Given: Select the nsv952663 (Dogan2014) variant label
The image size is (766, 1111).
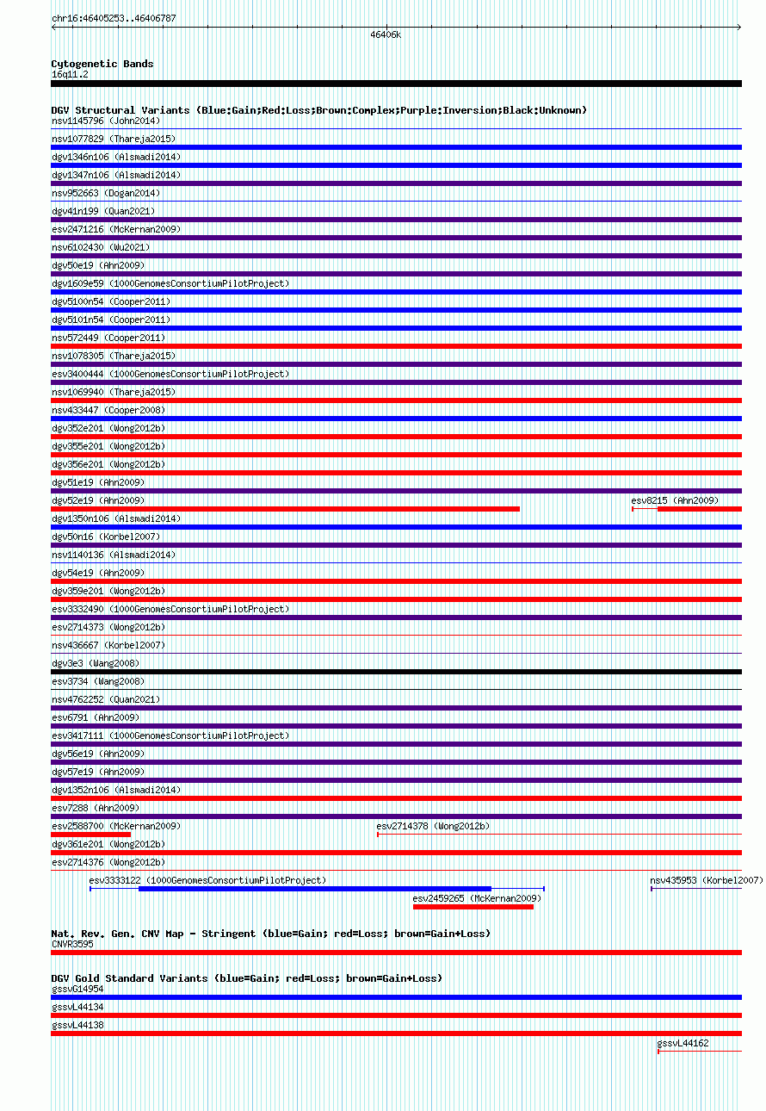Looking at the screenshot, I should 106,193.
